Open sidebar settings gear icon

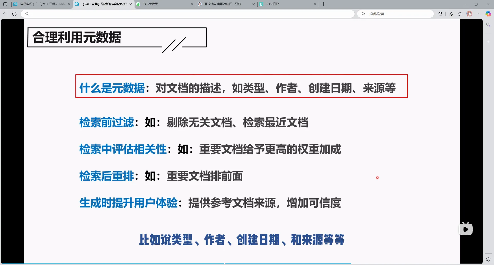(x=488, y=259)
